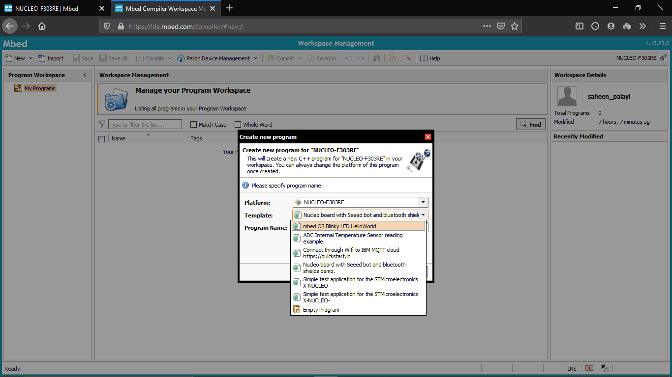The width and height of the screenshot is (672, 377).
Task: Click the Compile toolbar button
Action: click(150, 58)
